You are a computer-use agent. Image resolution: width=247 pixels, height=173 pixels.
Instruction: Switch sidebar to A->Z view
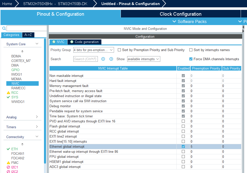pos(28,35)
